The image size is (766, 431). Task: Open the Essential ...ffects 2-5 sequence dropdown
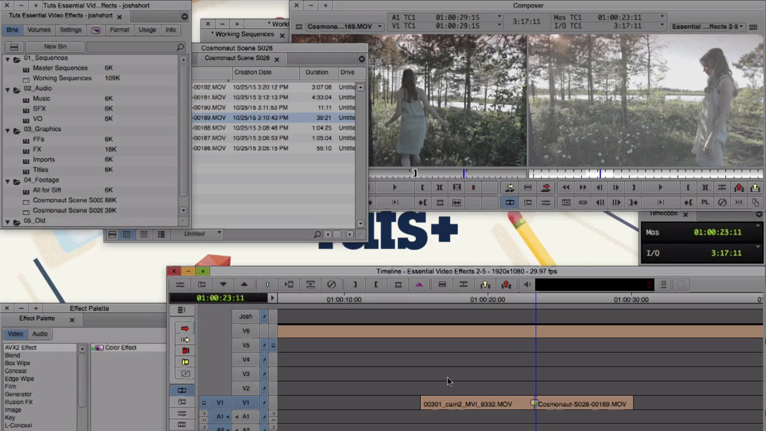[x=708, y=27]
